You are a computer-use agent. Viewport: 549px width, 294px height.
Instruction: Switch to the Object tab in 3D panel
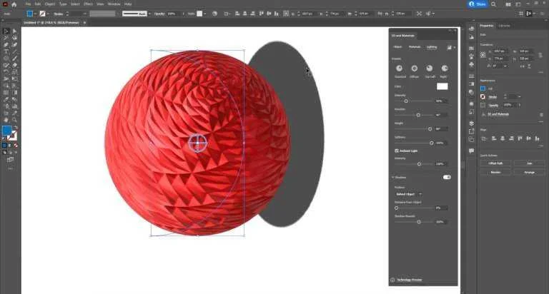point(397,47)
